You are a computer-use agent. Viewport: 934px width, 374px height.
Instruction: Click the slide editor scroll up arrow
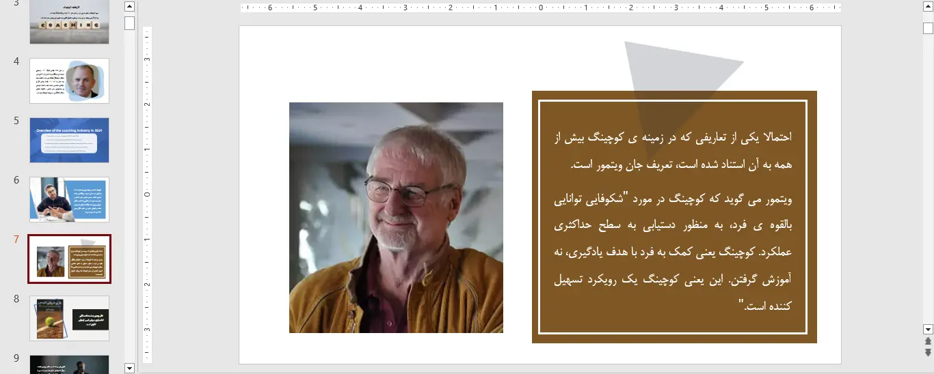928,7
